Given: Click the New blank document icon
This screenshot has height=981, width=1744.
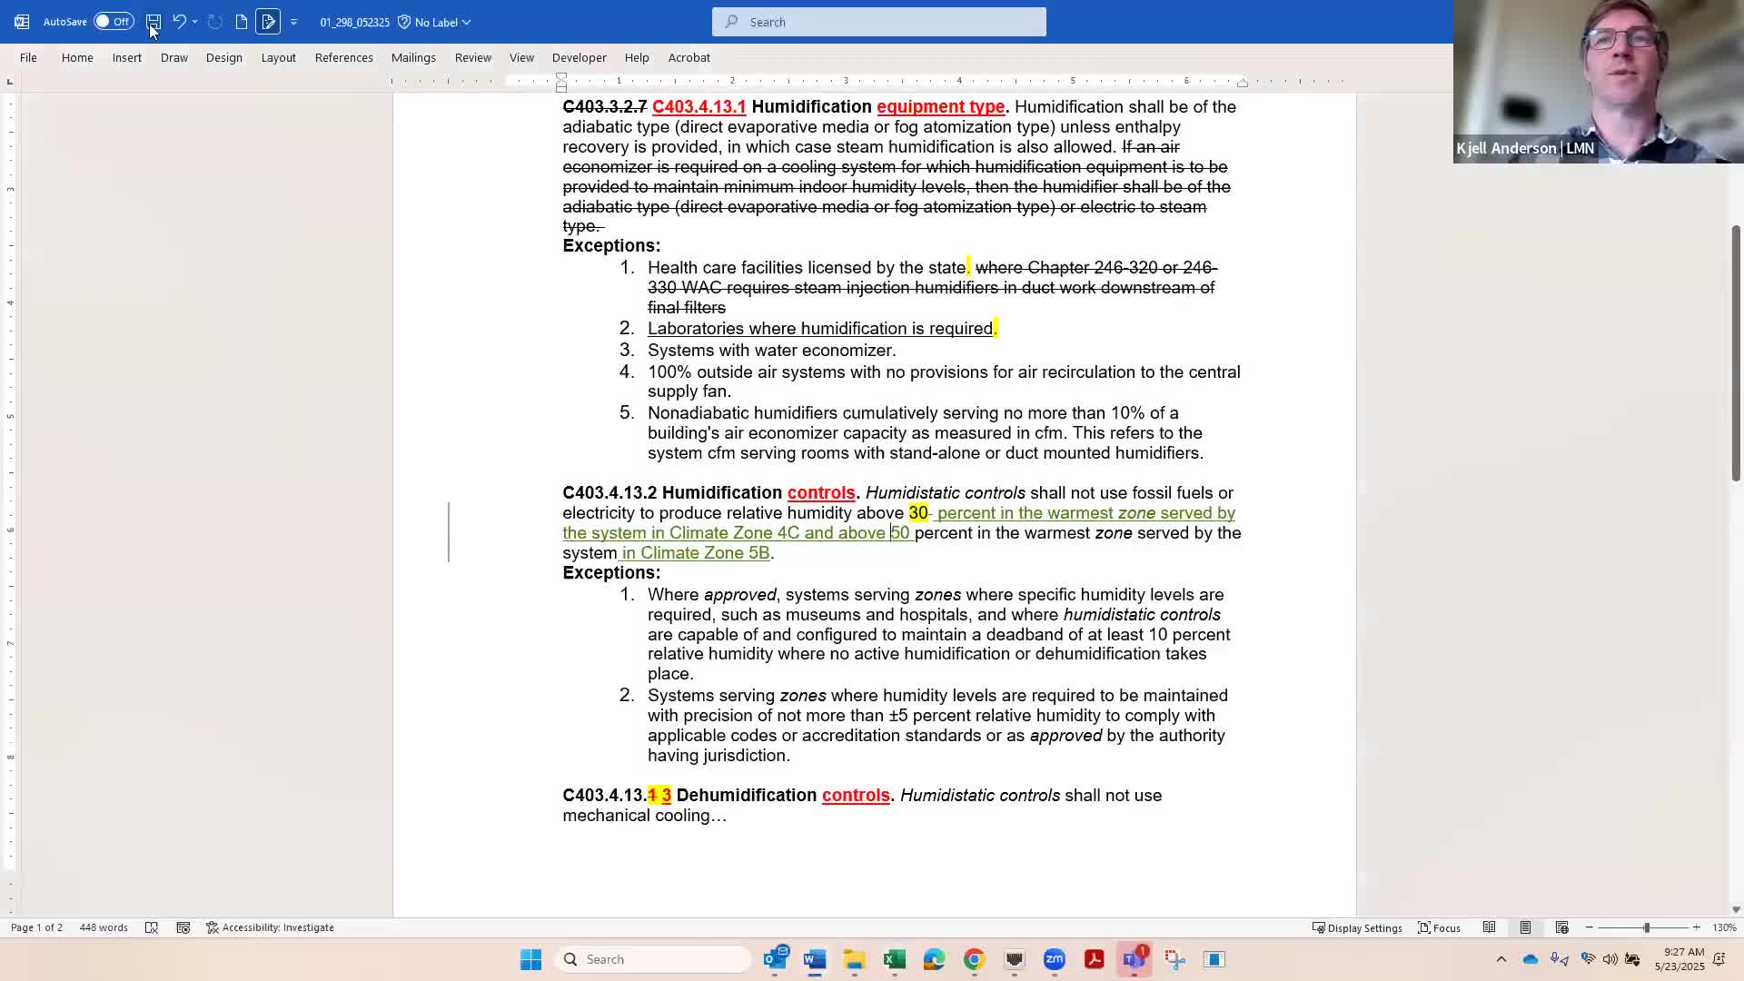Looking at the screenshot, I should coord(242,22).
